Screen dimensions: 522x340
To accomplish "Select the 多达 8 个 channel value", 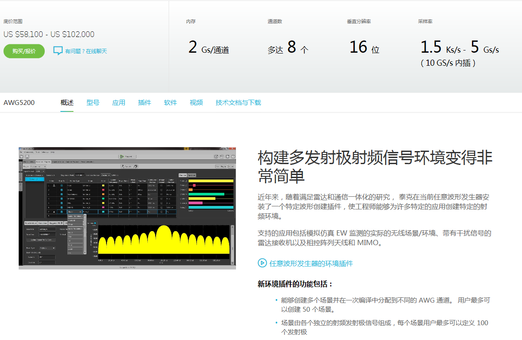I will (288, 47).
